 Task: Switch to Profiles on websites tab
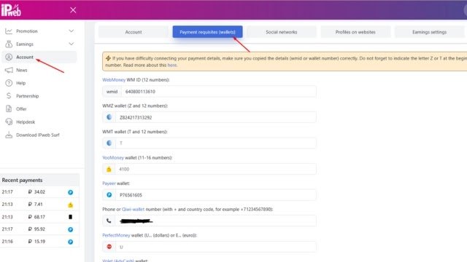click(355, 32)
